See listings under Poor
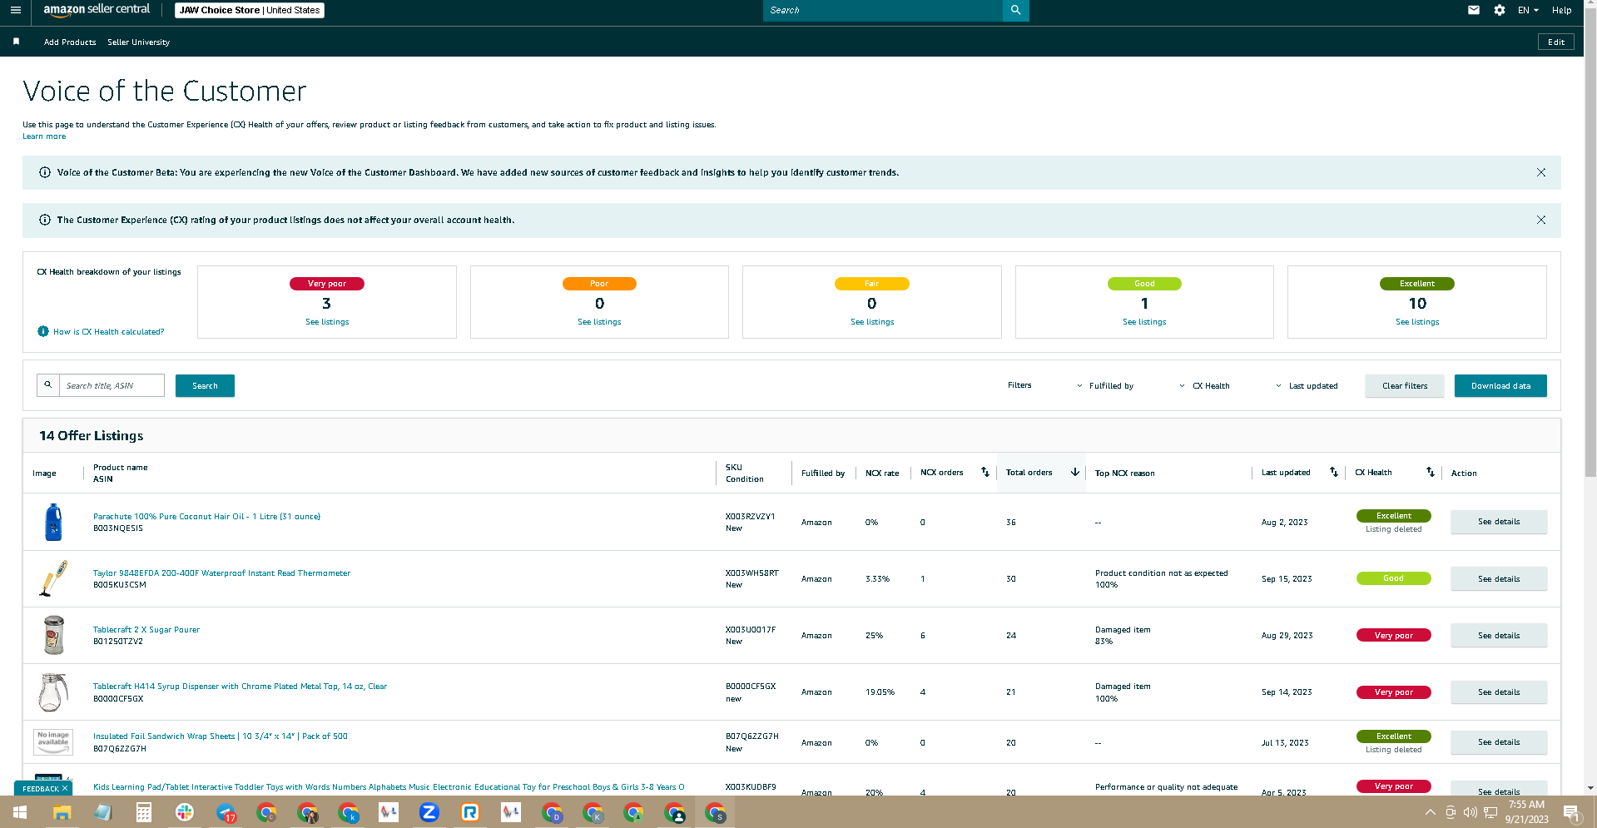 tap(599, 322)
